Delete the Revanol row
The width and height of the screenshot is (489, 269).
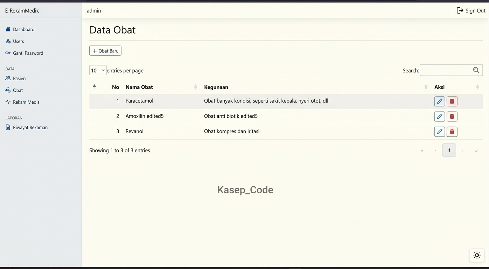pyautogui.click(x=452, y=132)
